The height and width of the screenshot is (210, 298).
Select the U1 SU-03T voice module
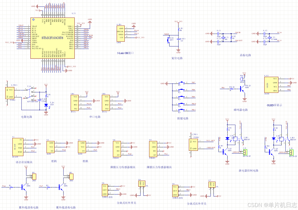(18, 147)
